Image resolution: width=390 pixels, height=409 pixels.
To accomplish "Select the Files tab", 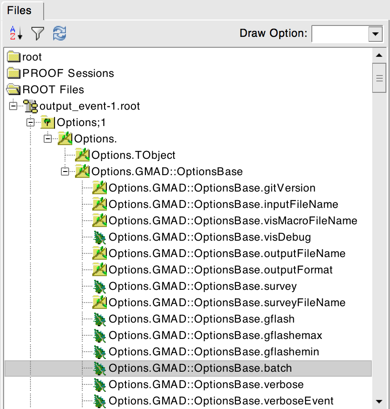I will (22, 11).
